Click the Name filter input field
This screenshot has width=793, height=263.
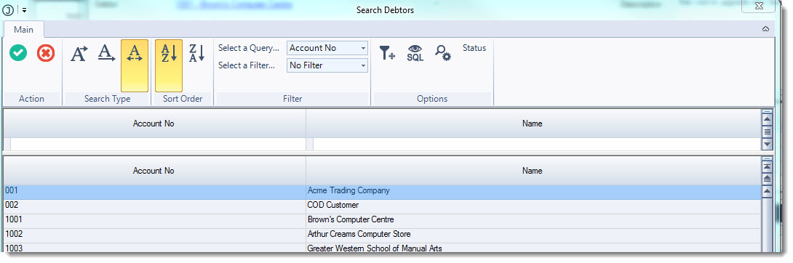(x=537, y=145)
